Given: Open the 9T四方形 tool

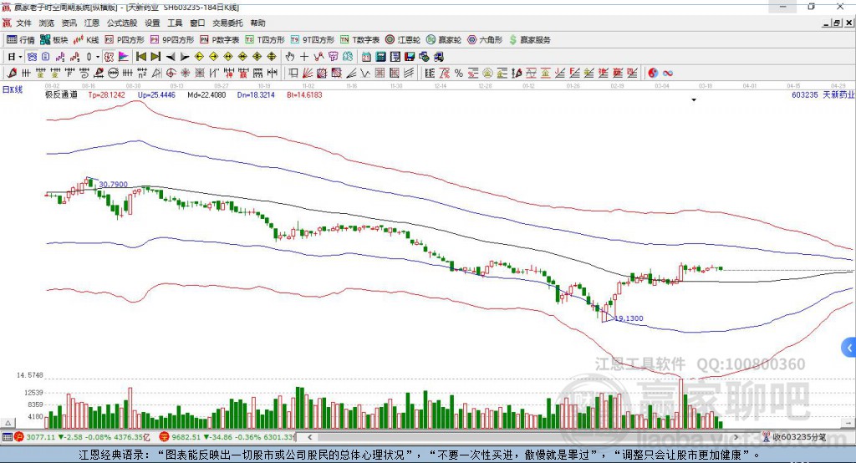Looking at the screenshot, I should pyautogui.click(x=313, y=40).
